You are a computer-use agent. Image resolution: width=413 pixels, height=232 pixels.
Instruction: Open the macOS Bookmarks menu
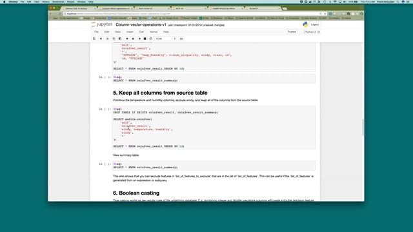(x=58, y=2)
